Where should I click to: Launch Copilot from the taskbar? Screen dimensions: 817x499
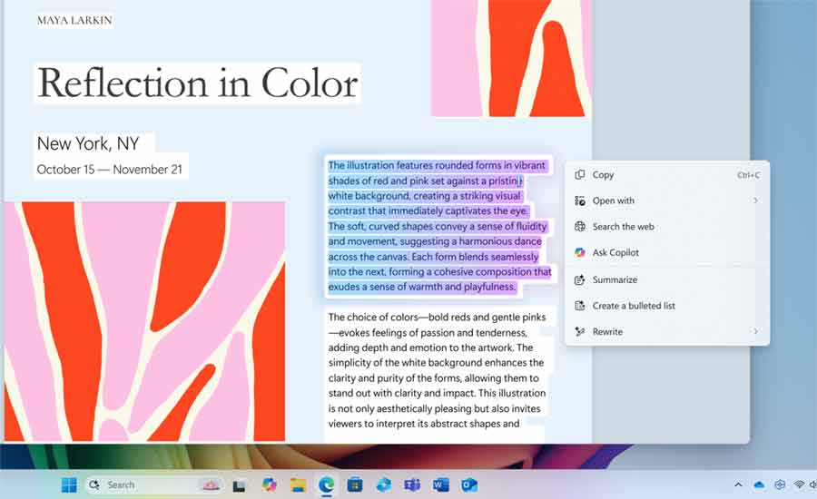tap(269, 484)
